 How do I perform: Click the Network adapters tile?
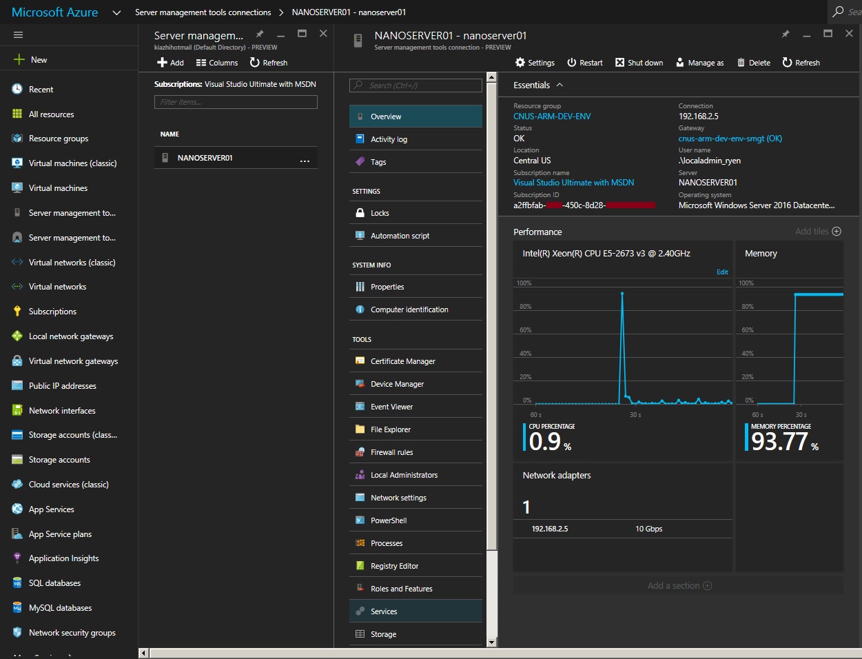click(x=623, y=517)
